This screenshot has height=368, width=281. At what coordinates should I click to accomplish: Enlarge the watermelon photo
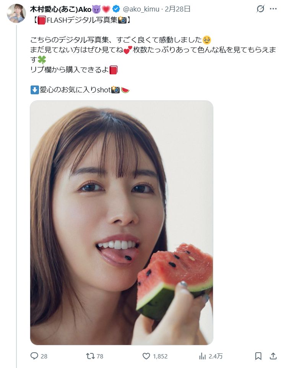(122, 223)
